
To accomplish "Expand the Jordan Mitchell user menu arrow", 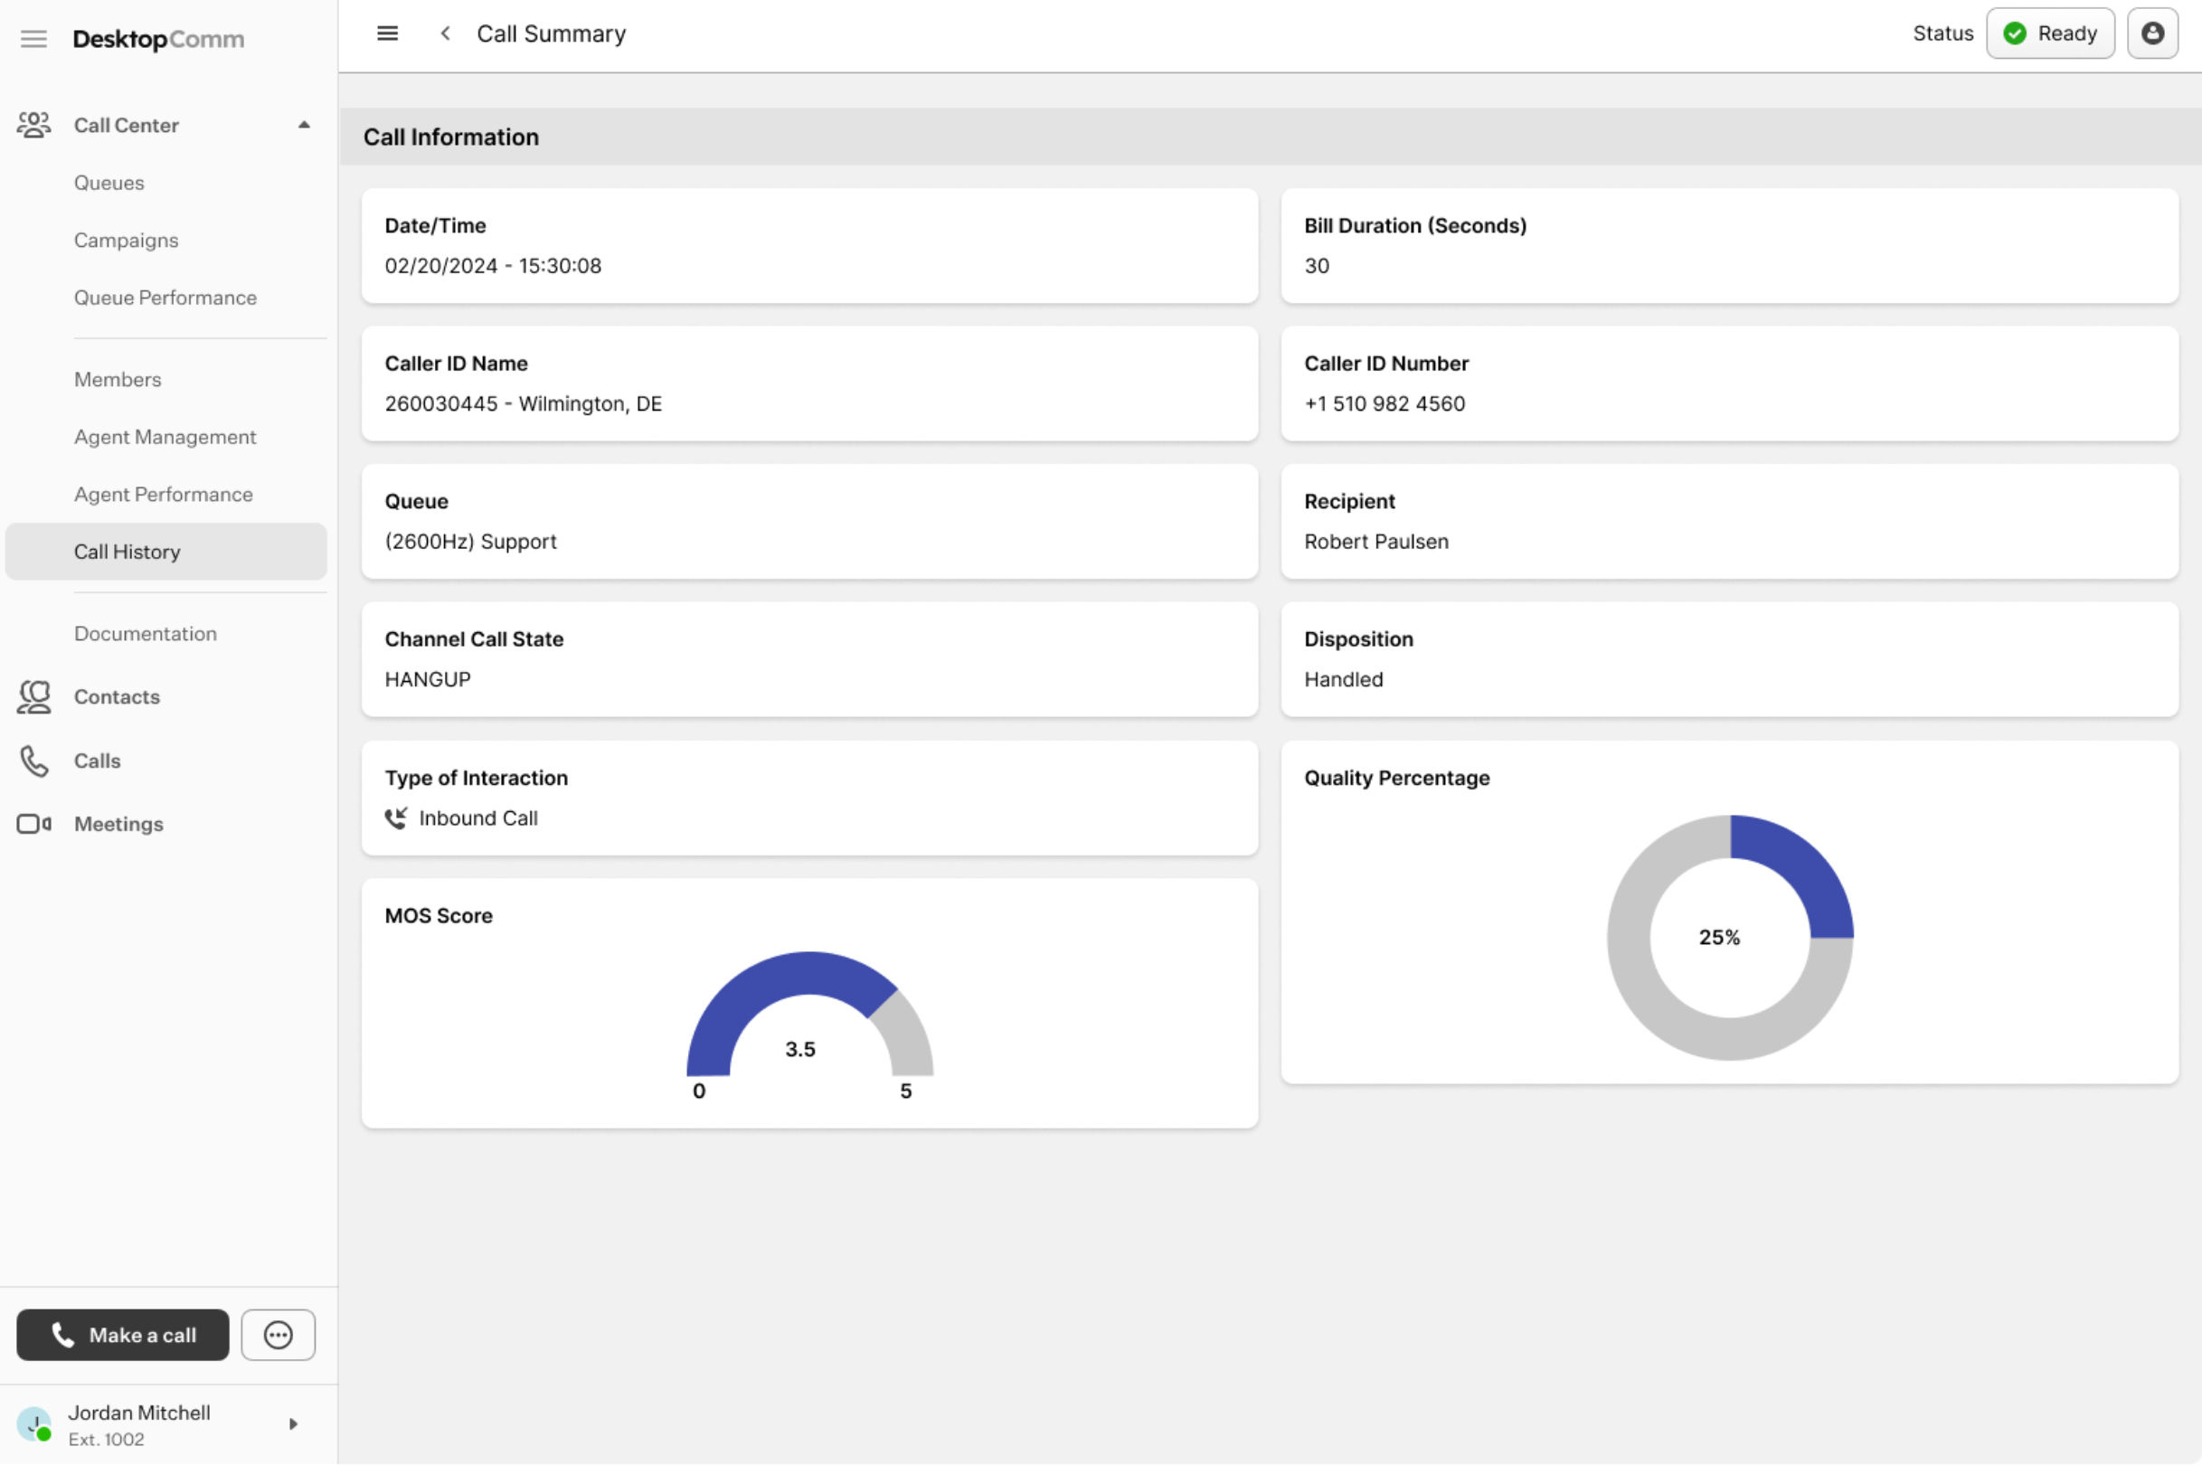I will [292, 1424].
